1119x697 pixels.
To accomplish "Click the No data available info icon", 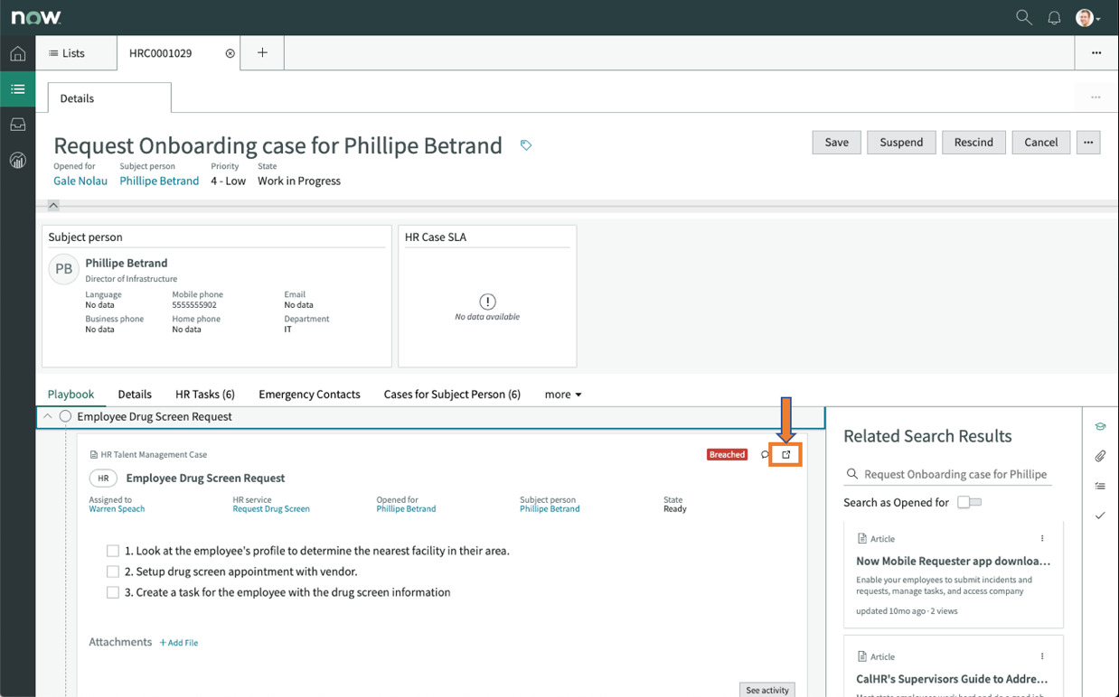I will coord(487,302).
